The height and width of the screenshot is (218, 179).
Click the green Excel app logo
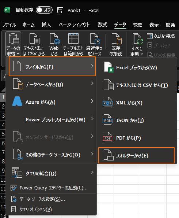click(x=7, y=10)
